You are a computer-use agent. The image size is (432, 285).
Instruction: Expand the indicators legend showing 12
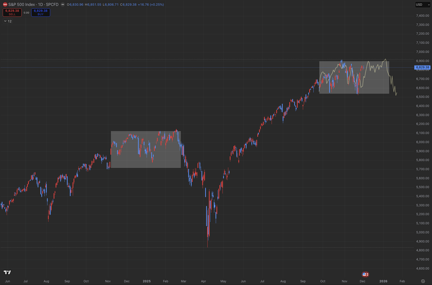pos(8,21)
